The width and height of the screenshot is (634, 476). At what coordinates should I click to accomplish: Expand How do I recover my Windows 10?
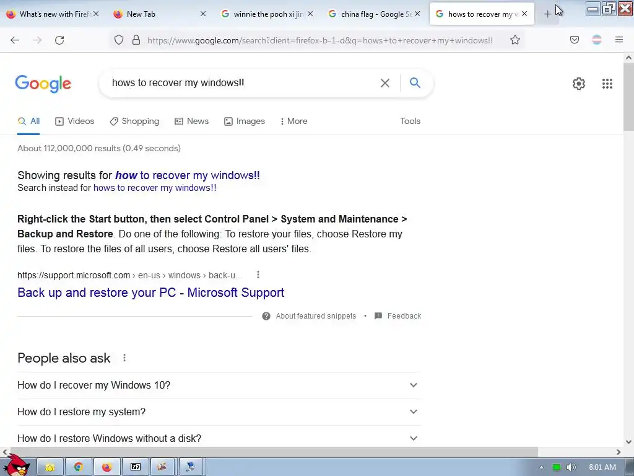pos(219,386)
